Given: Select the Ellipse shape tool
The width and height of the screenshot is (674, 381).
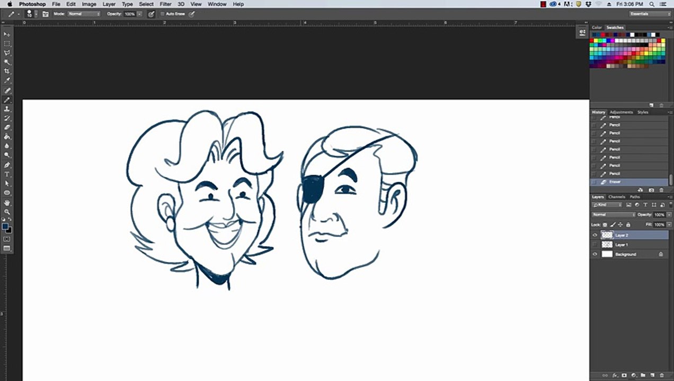Looking at the screenshot, I should pyautogui.click(x=7, y=193).
